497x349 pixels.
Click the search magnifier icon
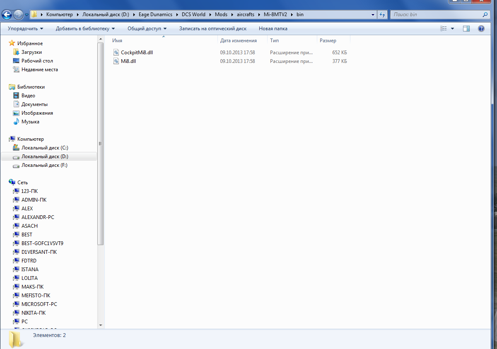coord(486,14)
